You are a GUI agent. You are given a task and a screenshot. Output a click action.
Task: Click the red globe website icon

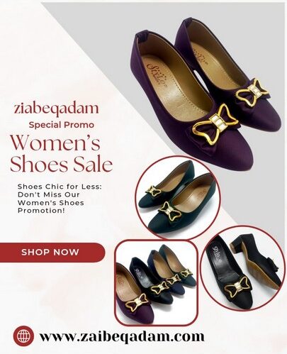pyautogui.click(x=23, y=336)
